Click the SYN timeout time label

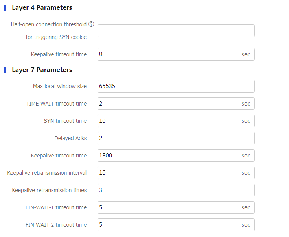coord(65,121)
